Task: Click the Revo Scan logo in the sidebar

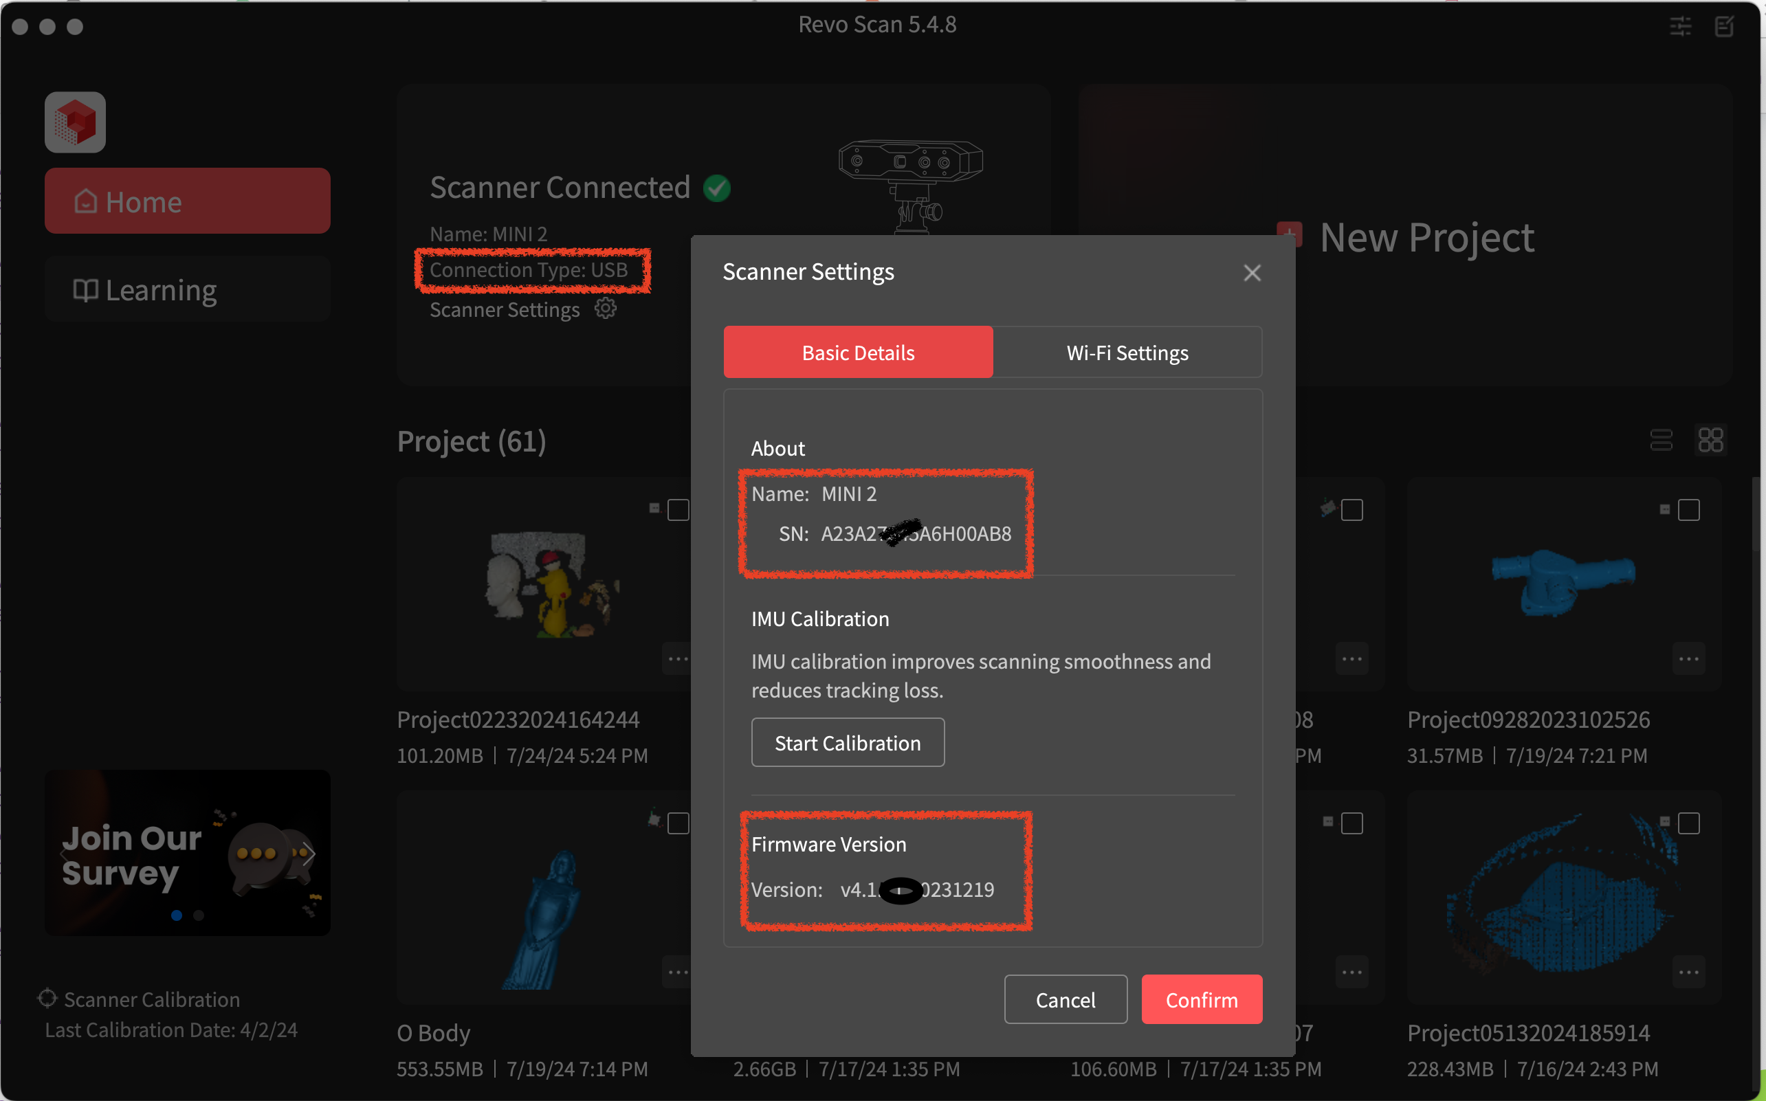Action: (74, 122)
